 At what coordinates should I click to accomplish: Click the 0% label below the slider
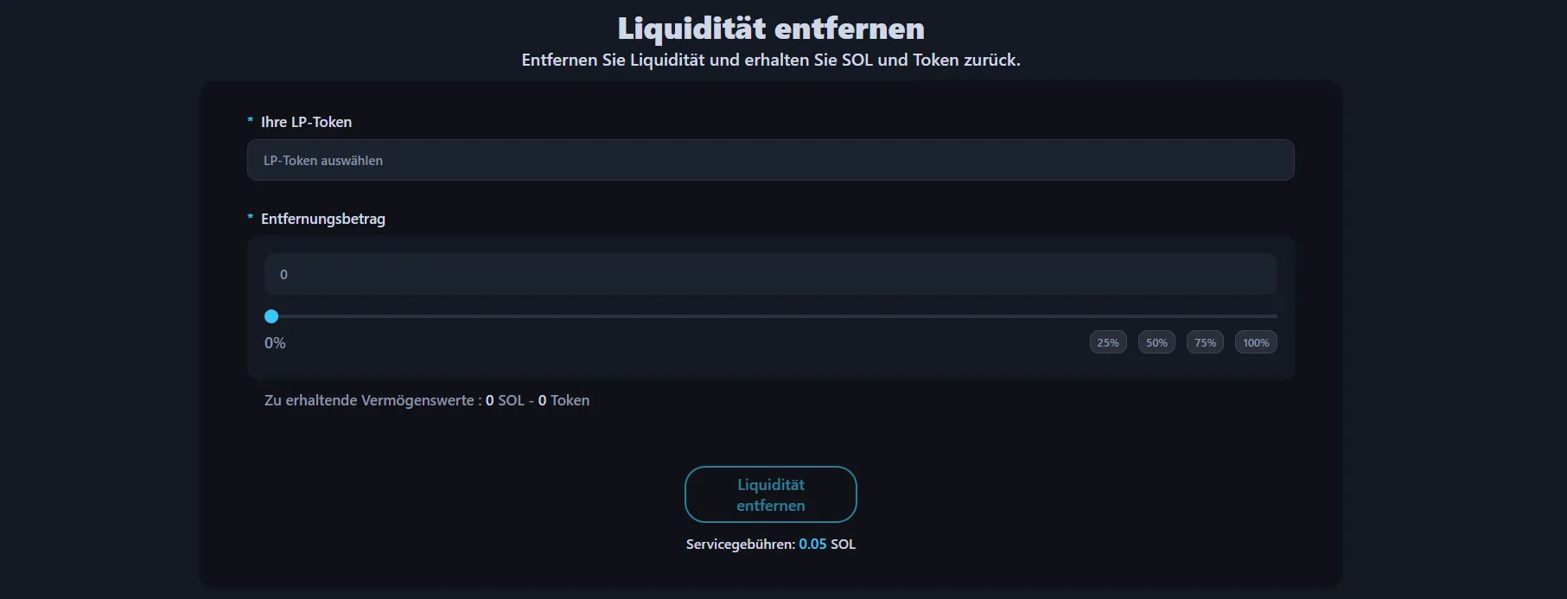[x=274, y=342]
